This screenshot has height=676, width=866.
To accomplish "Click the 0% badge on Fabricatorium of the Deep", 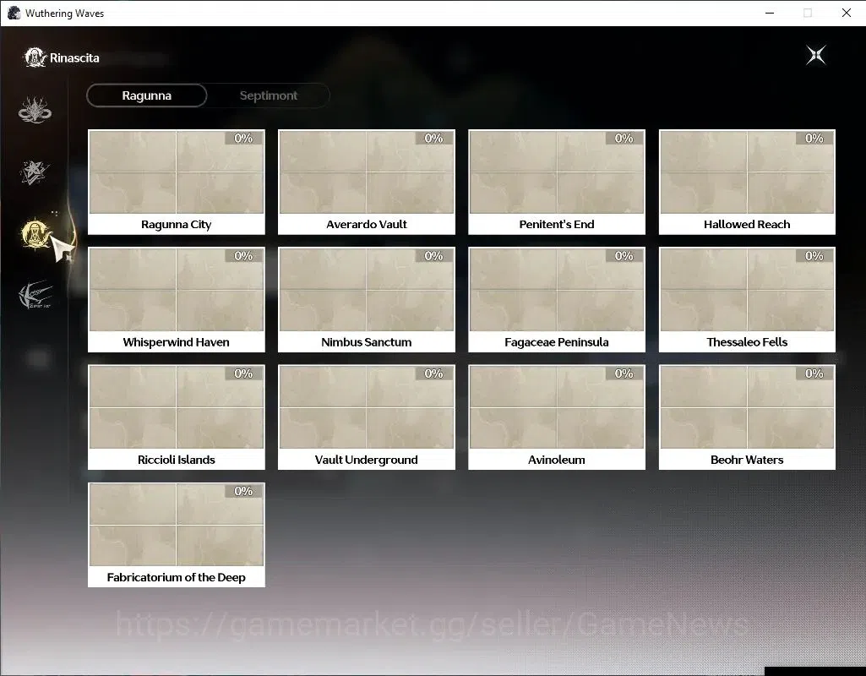I will 243,491.
